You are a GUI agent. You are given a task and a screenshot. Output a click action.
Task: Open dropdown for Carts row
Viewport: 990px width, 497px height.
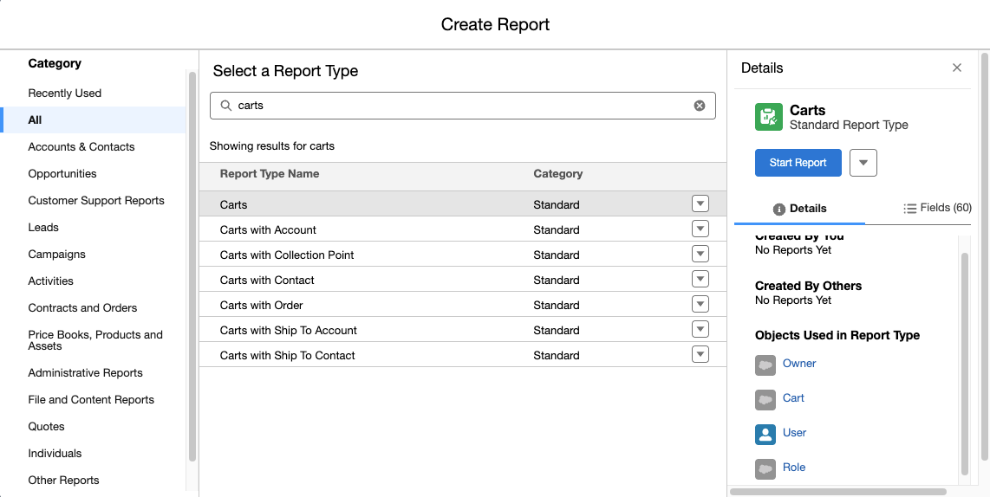coord(700,203)
